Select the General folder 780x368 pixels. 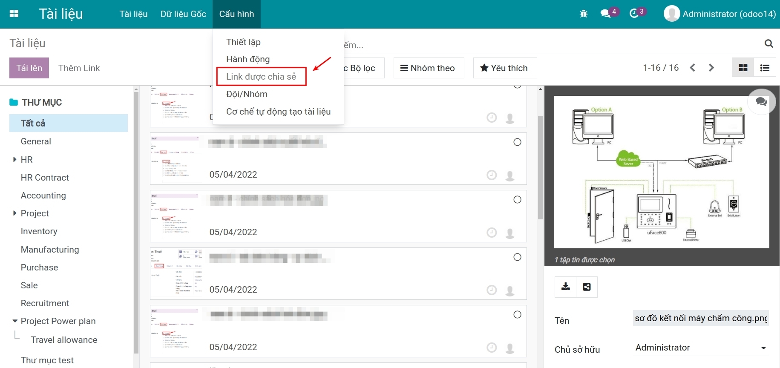pos(36,141)
